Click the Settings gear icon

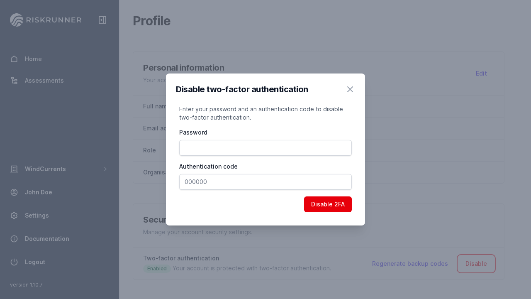[x=14, y=216]
